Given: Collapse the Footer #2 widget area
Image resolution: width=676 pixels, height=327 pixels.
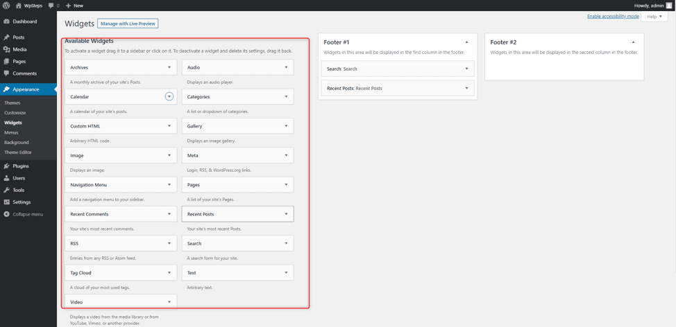Looking at the screenshot, I should pos(633,42).
